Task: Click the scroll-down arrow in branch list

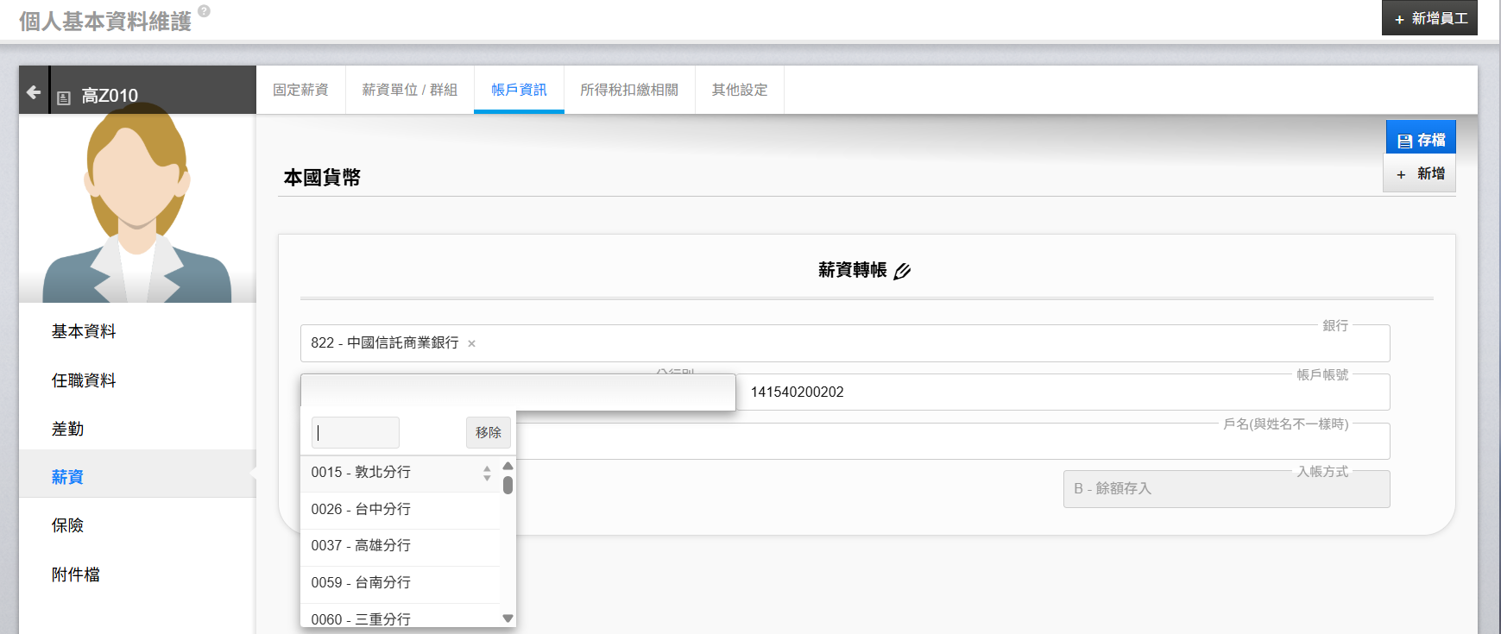Action: [x=508, y=618]
